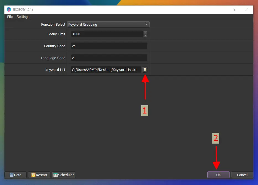Open the Settings menu
This screenshot has height=185, width=258.
(23, 17)
